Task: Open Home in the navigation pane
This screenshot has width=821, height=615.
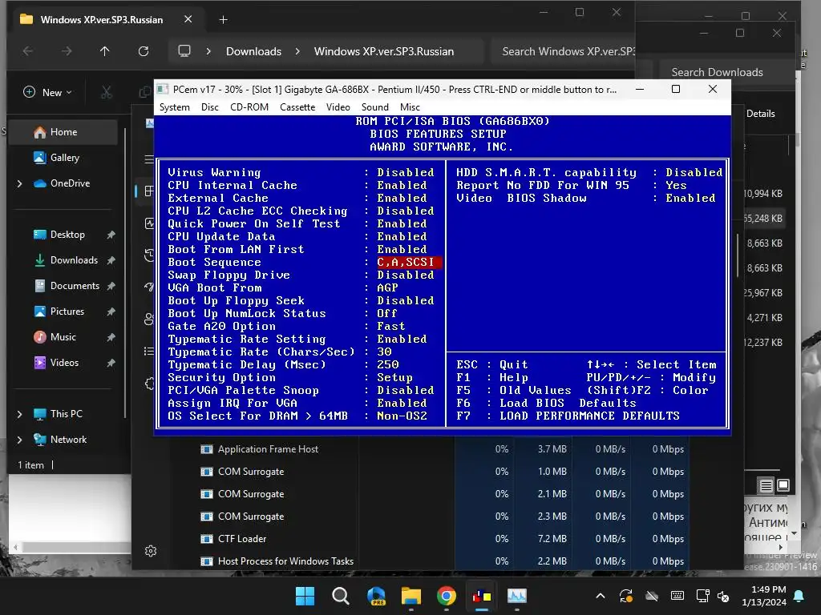Action: 63,132
